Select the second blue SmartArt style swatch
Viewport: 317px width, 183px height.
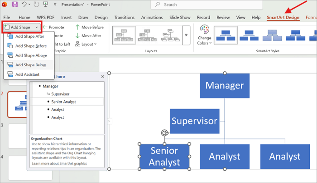pyautogui.click(x=249, y=35)
